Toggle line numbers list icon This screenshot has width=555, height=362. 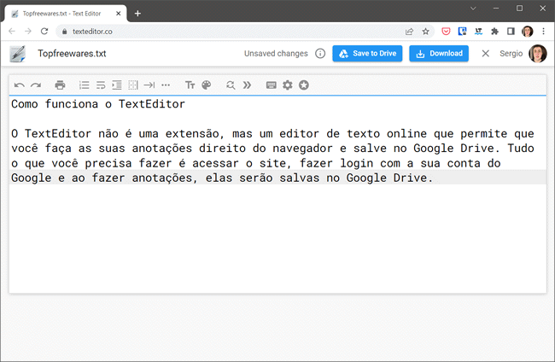coord(85,85)
